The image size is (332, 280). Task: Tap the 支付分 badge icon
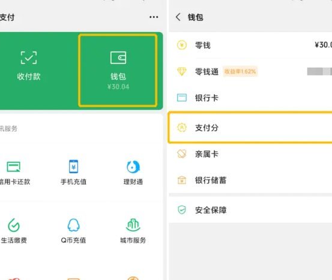tap(182, 128)
